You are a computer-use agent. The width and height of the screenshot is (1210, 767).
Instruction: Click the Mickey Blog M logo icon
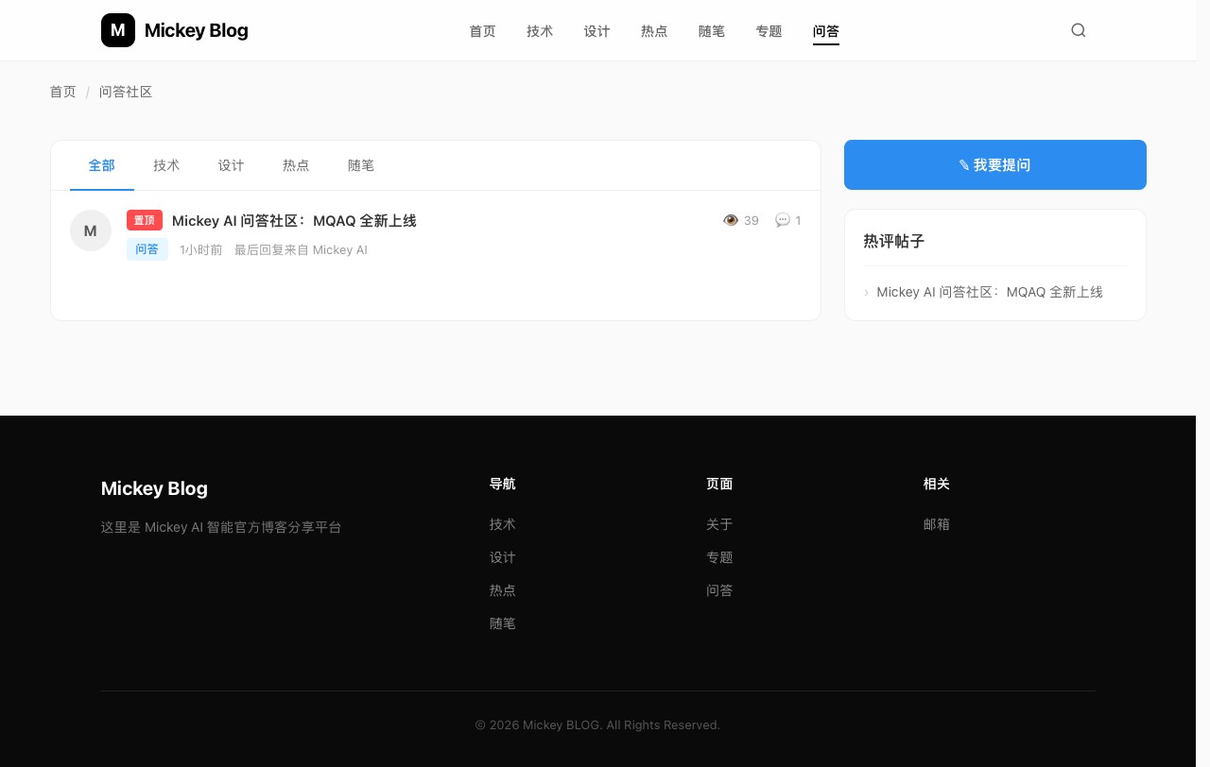[x=118, y=30]
